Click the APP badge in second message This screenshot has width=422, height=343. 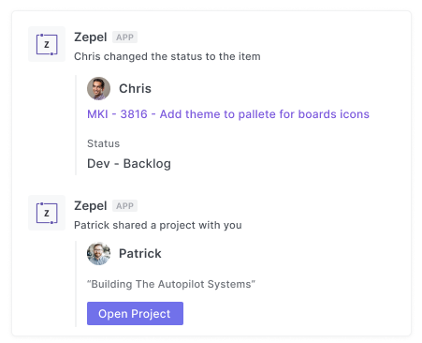point(124,206)
